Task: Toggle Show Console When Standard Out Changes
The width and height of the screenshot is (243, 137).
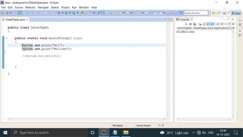Action: click(208, 24)
